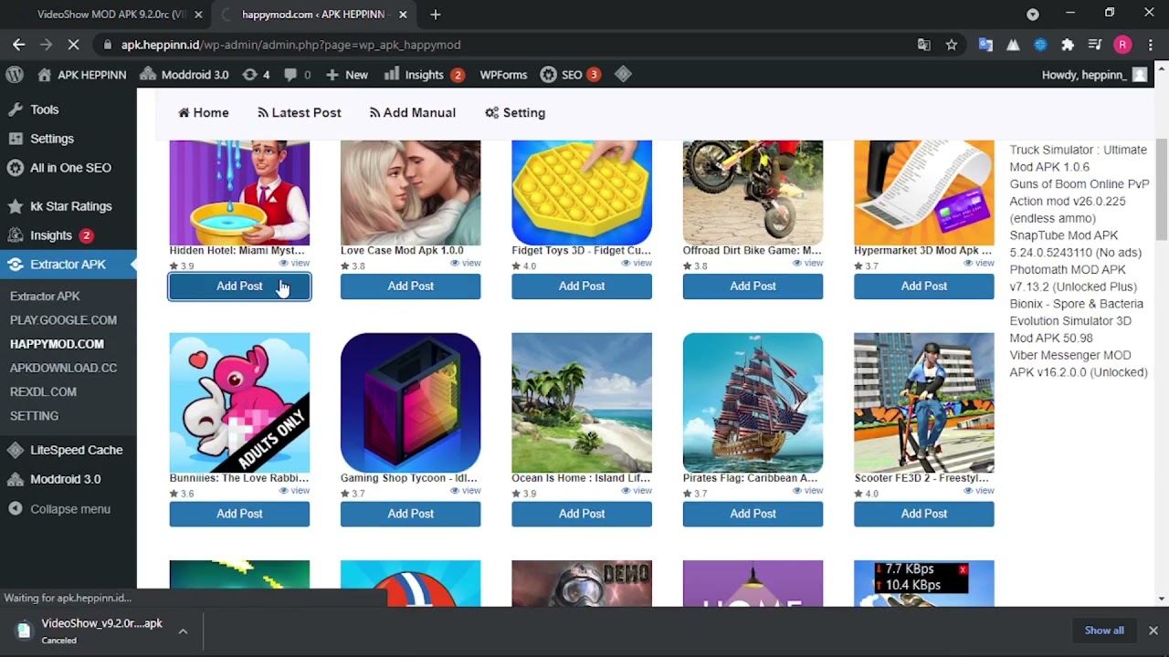Image resolution: width=1169 pixels, height=657 pixels.
Task: View Love Case Mod Apk details
Action: [x=466, y=263]
